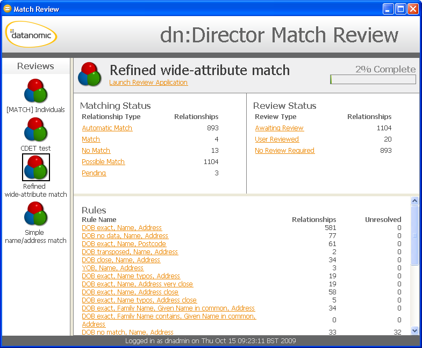Screen dimensions: 422x348
Task: Open rule DOB no match, Name, Address
Action: click(127, 332)
